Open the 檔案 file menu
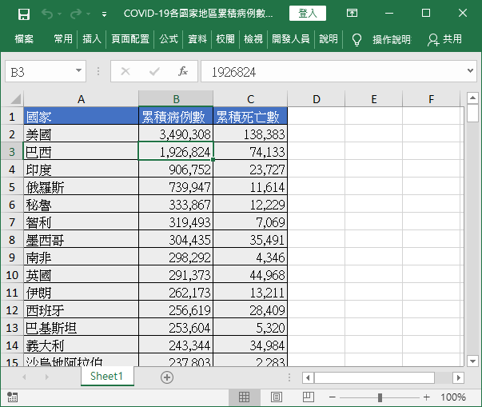 click(24, 39)
